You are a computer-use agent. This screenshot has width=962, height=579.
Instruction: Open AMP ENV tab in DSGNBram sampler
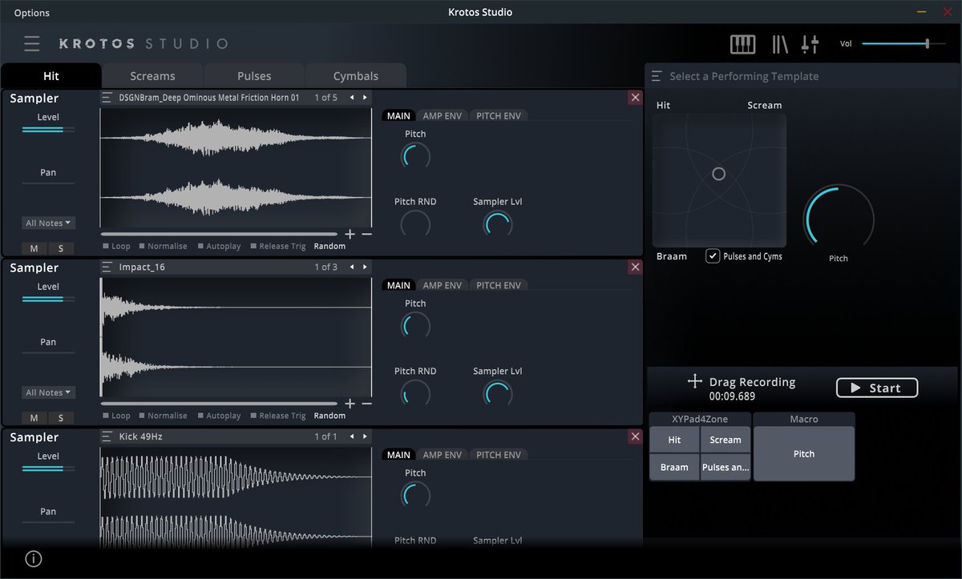[x=443, y=116]
